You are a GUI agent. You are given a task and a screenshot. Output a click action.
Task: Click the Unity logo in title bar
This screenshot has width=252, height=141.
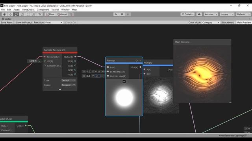2,5
